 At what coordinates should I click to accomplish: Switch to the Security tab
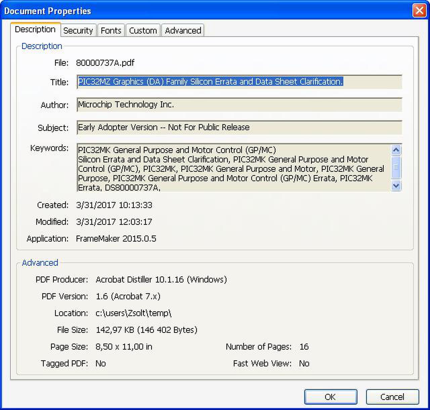(78, 31)
